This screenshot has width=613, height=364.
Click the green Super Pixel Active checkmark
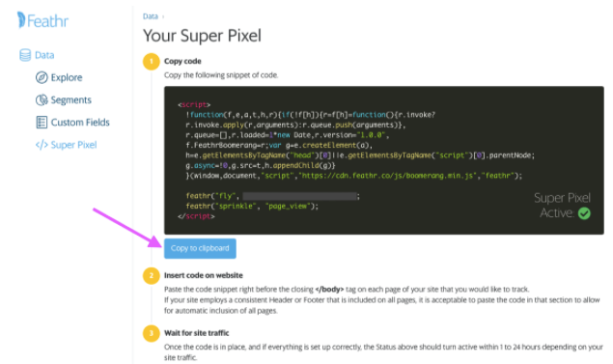coord(584,213)
